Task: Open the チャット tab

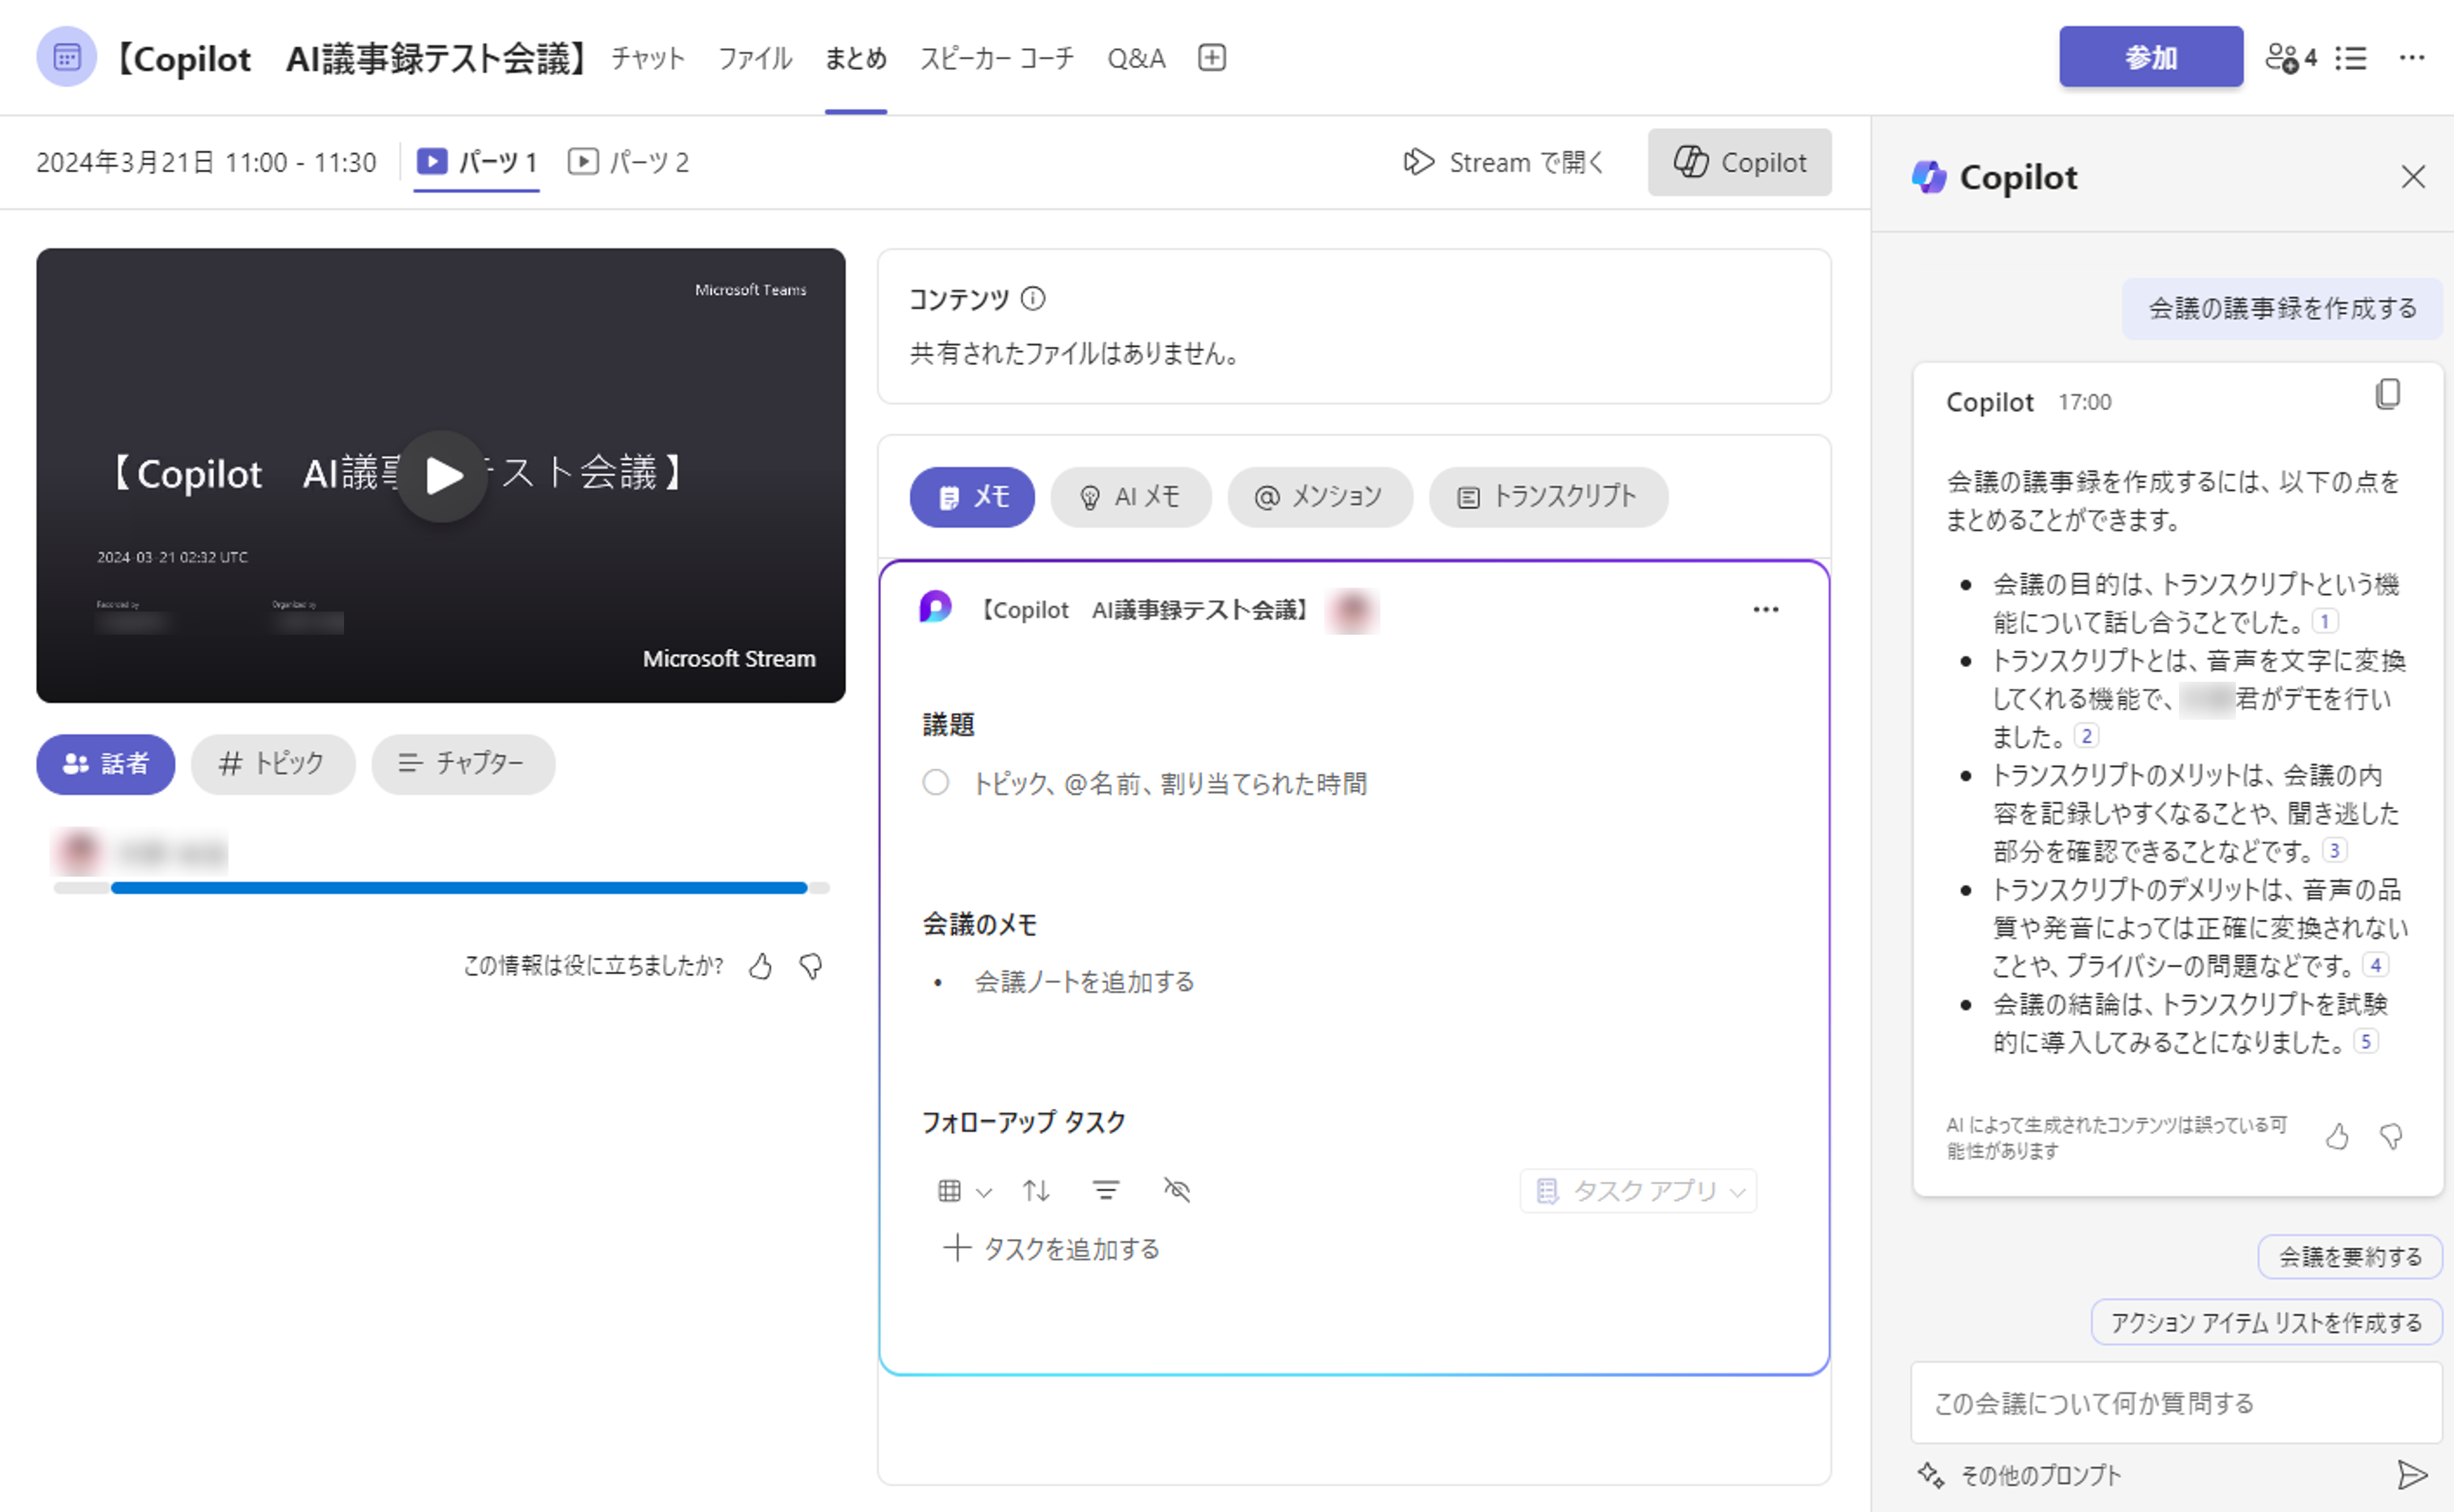Action: point(648,58)
